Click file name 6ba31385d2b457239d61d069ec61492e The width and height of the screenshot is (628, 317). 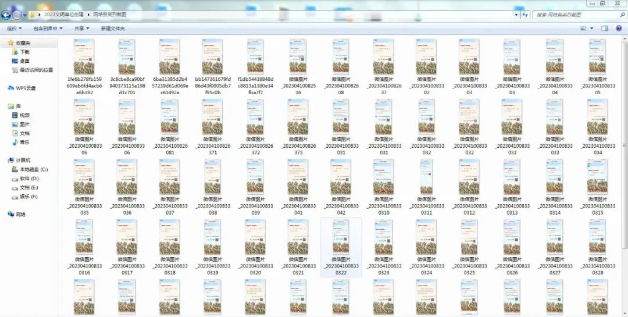170,86
